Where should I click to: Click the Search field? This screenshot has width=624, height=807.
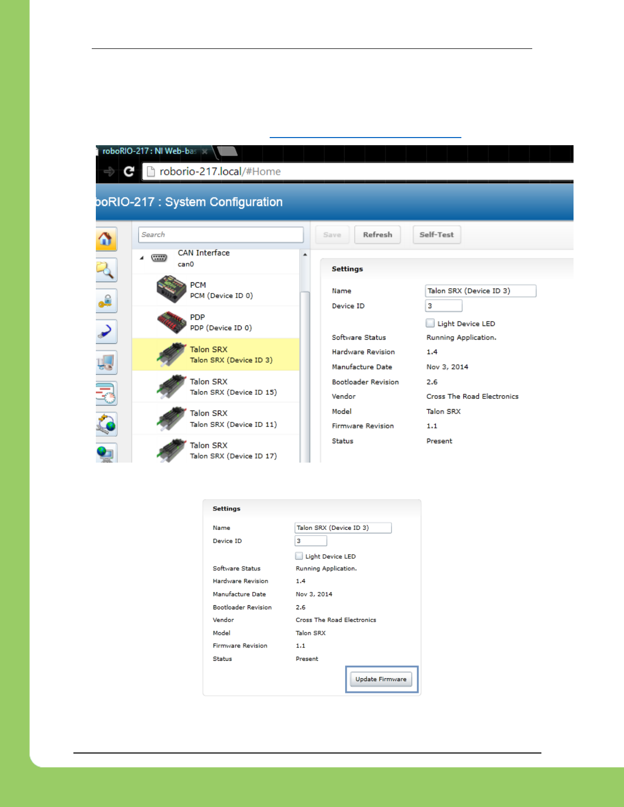221,235
